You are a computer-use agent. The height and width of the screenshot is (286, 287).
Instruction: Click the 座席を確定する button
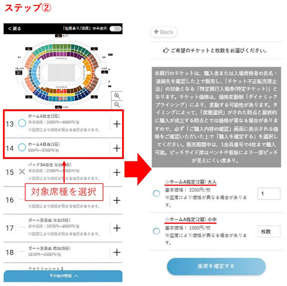(216, 266)
